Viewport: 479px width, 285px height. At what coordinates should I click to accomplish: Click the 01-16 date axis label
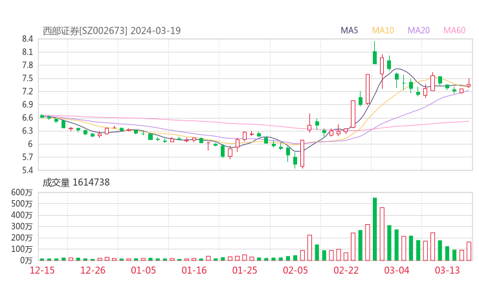pyautogui.click(x=194, y=270)
